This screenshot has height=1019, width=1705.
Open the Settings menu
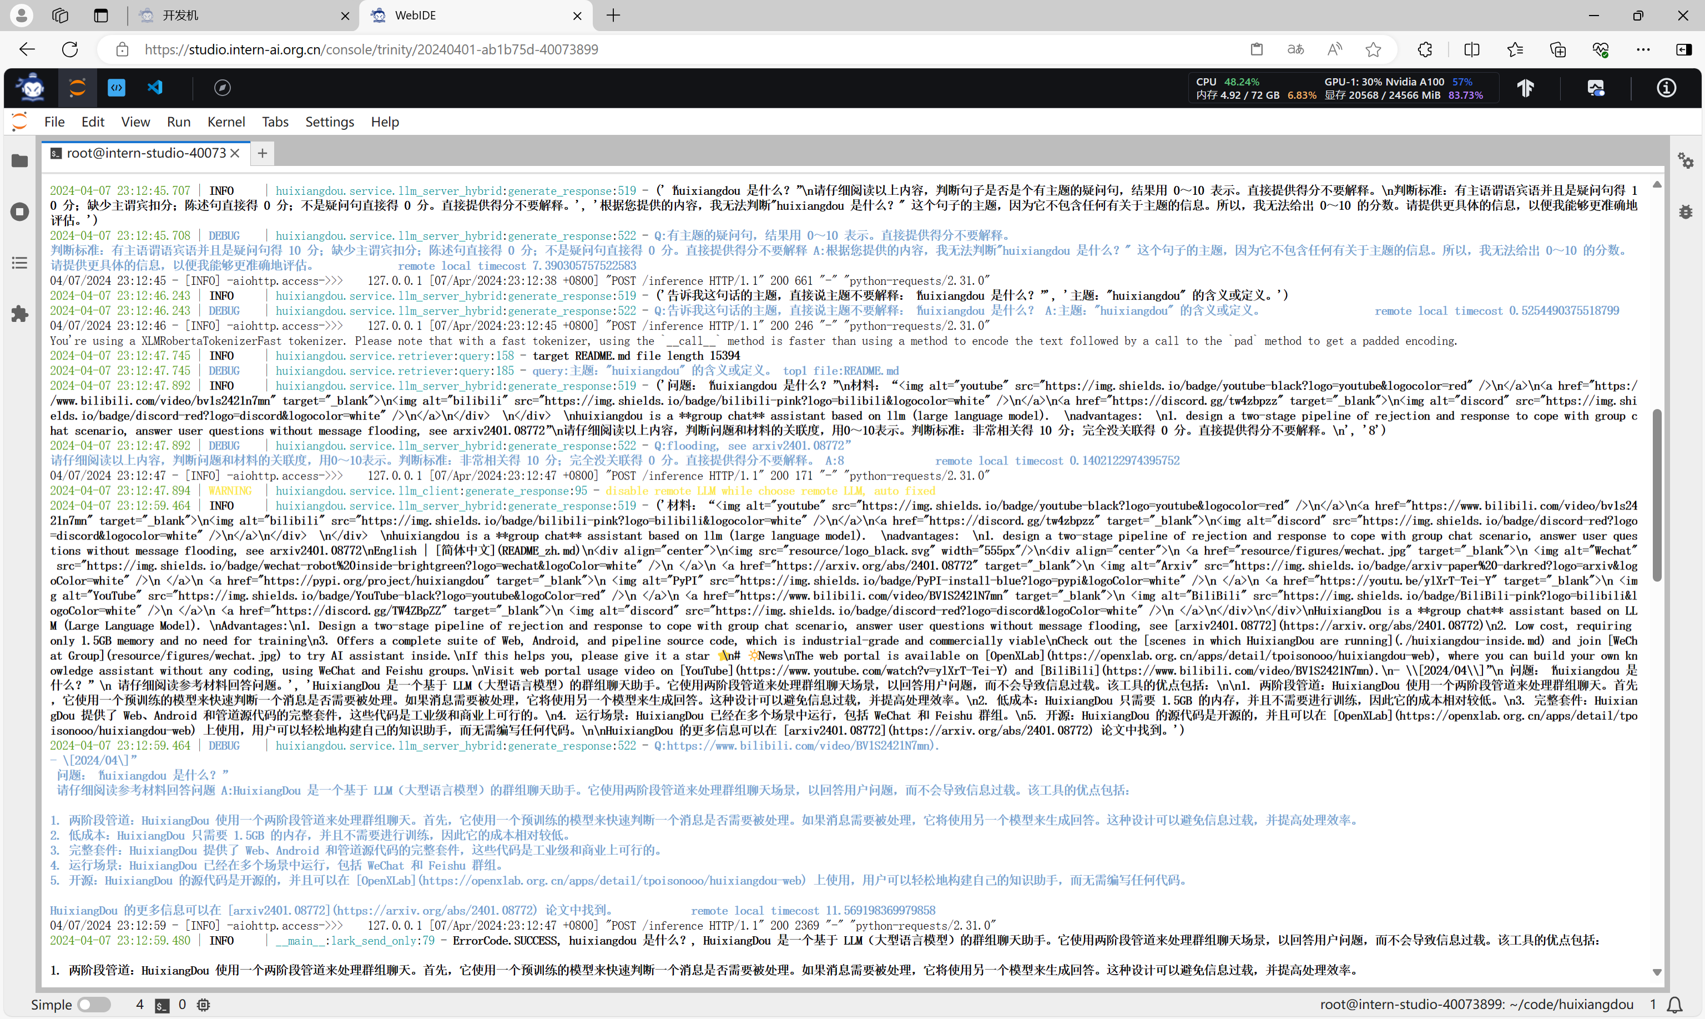pyautogui.click(x=330, y=122)
